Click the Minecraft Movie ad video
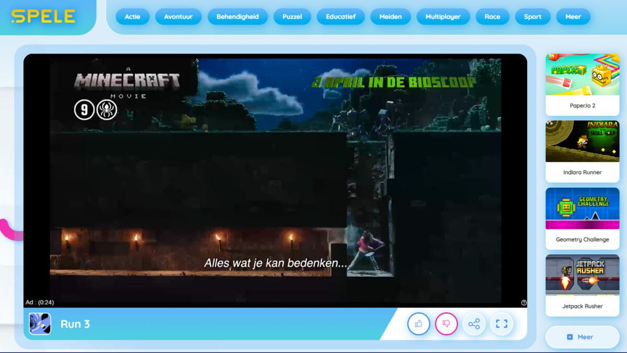This screenshot has height=353, width=627. click(x=275, y=180)
